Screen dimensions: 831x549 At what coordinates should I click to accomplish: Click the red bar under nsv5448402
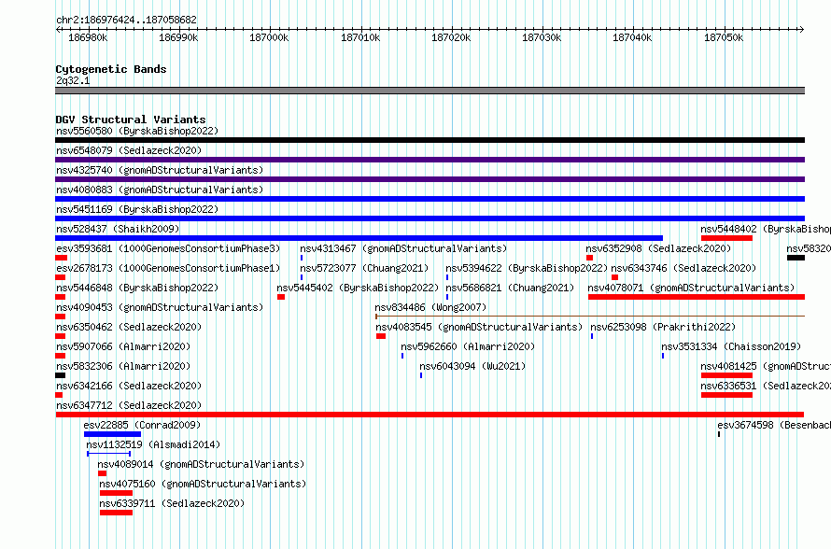pyautogui.click(x=726, y=238)
